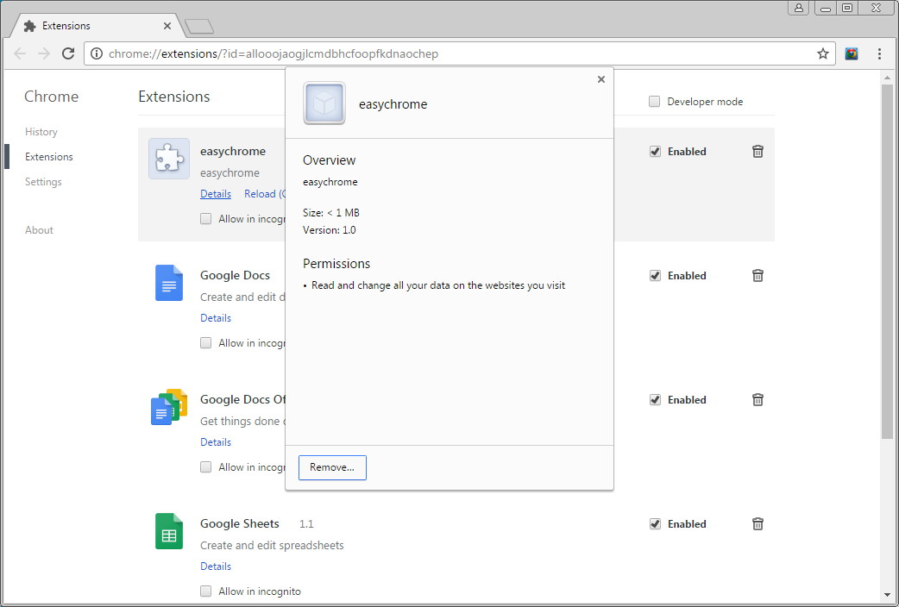Click the address bar URL field
The image size is (899, 607).
(449, 53)
